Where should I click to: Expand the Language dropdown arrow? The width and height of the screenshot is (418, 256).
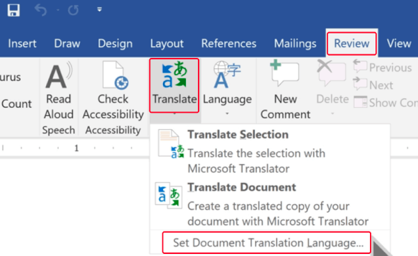pyautogui.click(x=227, y=114)
